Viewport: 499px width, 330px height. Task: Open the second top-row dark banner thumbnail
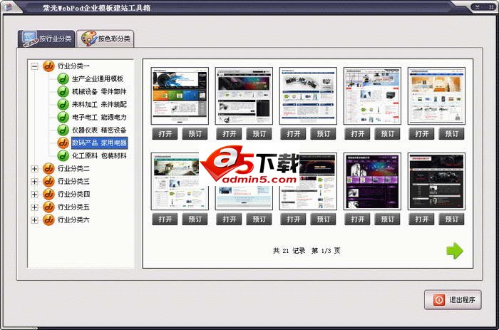click(x=244, y=96)
